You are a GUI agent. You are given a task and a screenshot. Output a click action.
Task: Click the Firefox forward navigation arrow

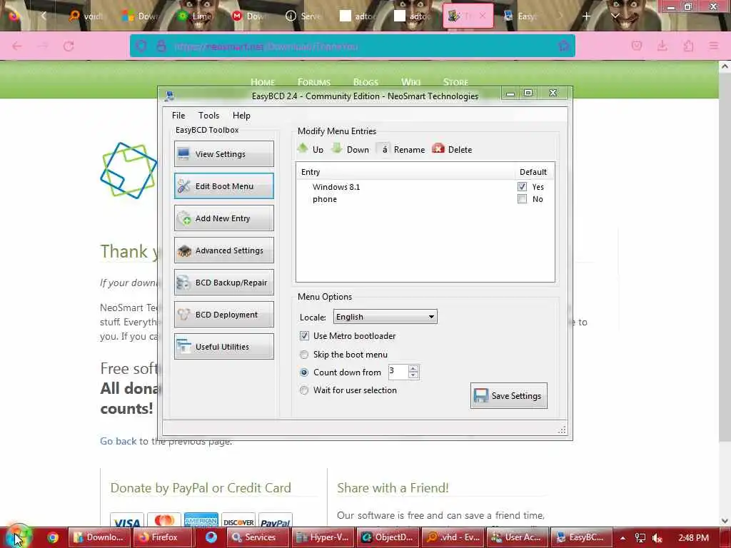coord(43,46)
